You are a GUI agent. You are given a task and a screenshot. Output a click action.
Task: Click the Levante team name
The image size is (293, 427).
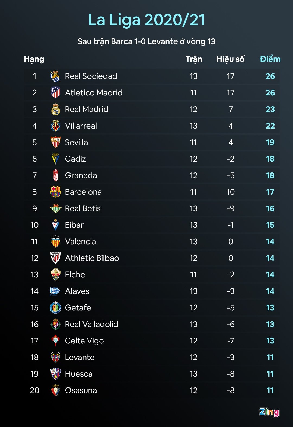pyautogui.click(x=80, y=357)
